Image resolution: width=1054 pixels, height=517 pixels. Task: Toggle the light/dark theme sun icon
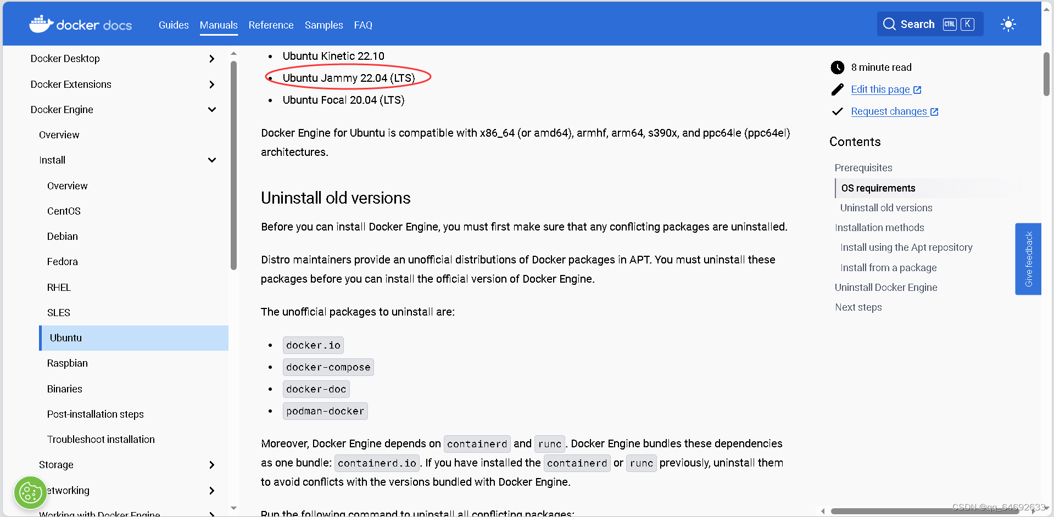pos(1008,24)
